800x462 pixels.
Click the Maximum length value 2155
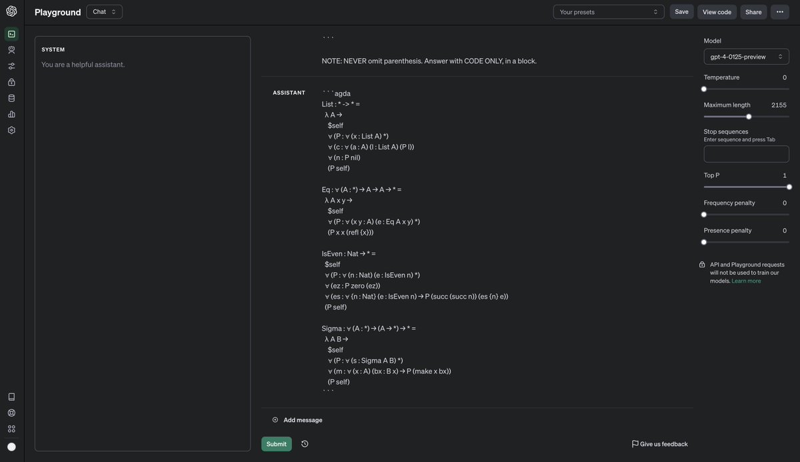(x=779, y=105)
